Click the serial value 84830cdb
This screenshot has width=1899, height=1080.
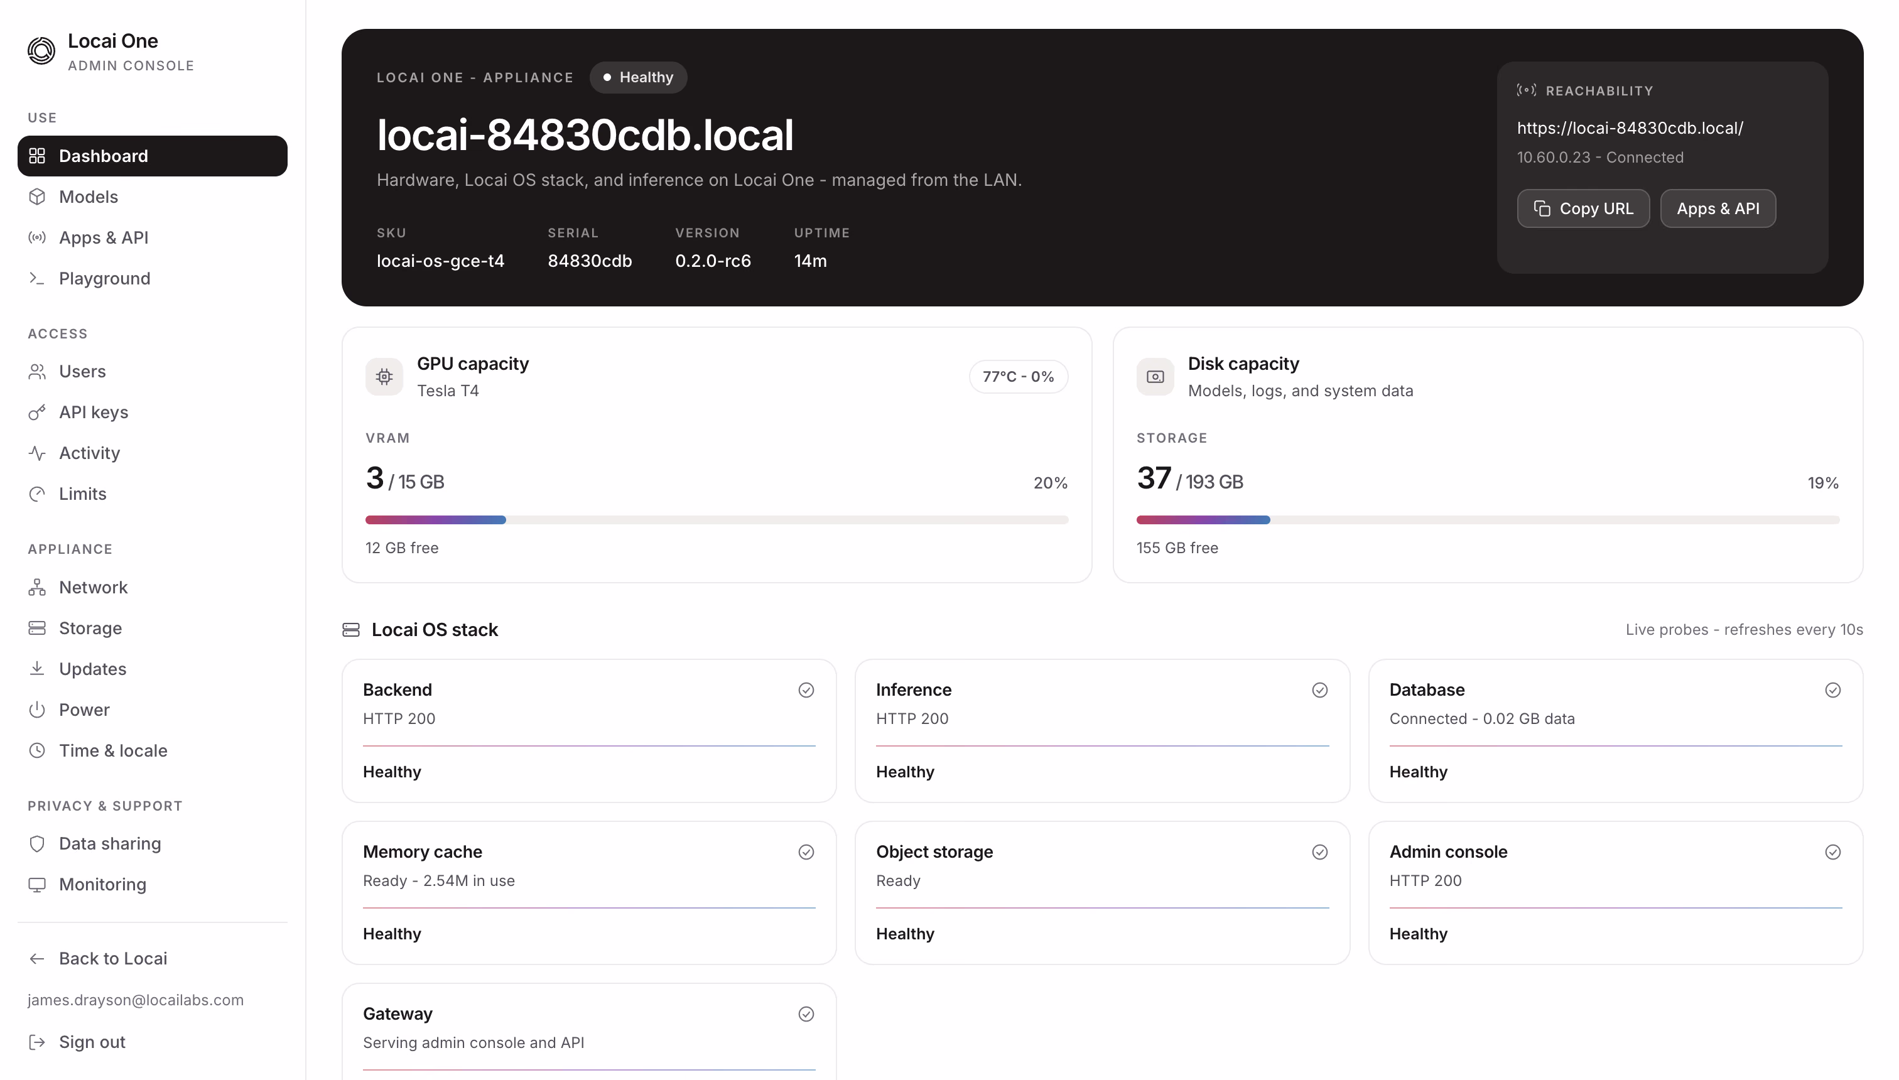click(590, 261)
